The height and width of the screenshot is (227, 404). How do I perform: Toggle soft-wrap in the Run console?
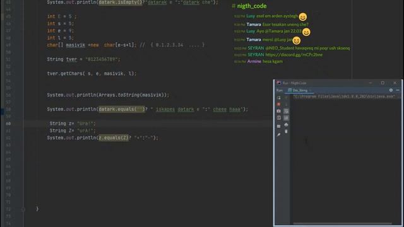(x=286, y=111)
